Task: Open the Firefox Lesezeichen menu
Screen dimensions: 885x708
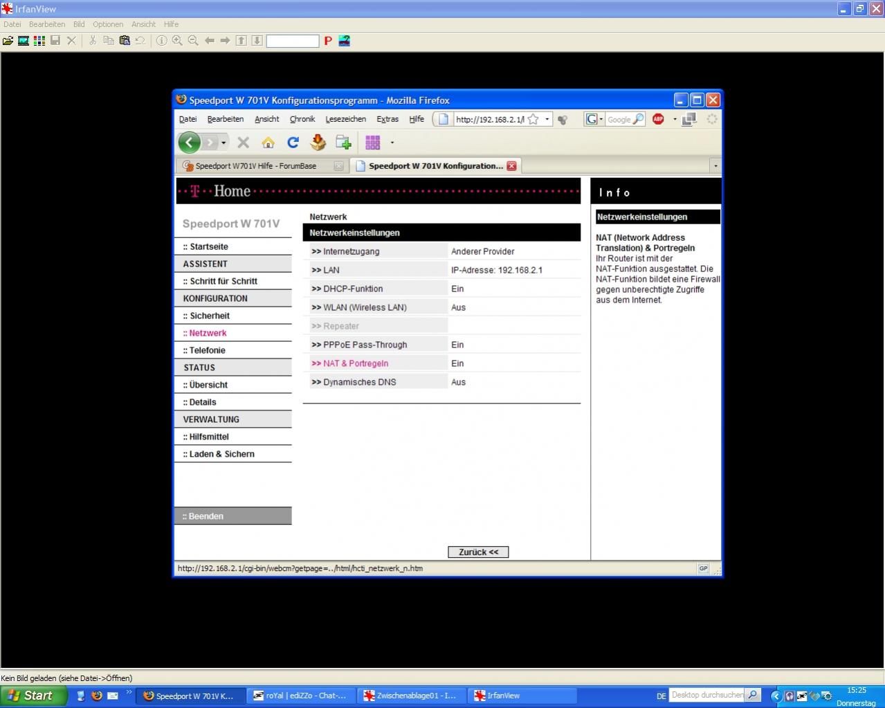Action: tap(345, 119)
